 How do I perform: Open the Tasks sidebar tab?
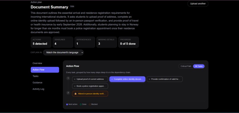[45, 76]
